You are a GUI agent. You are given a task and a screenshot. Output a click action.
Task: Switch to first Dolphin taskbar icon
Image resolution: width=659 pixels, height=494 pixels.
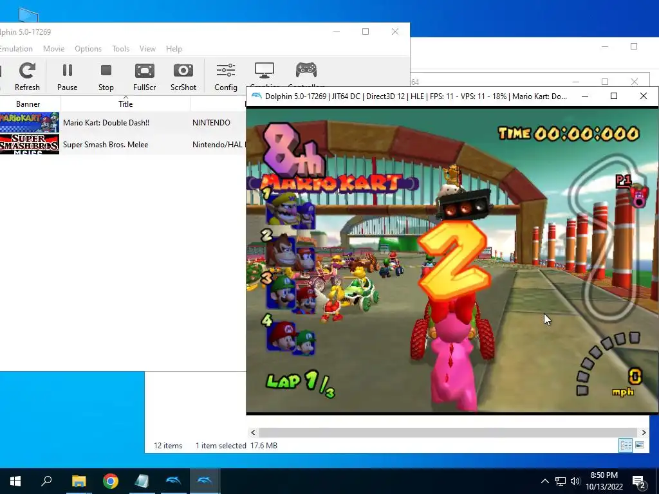coord(174,481)
